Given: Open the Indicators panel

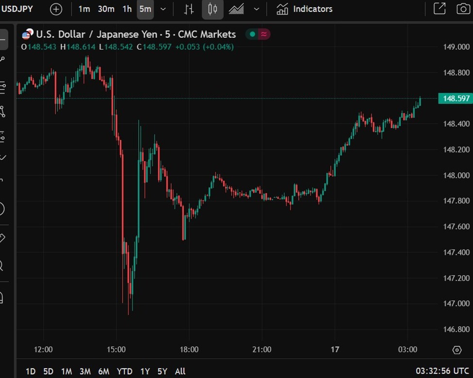Looking at the screenshot, I should (x=305, y=9).
